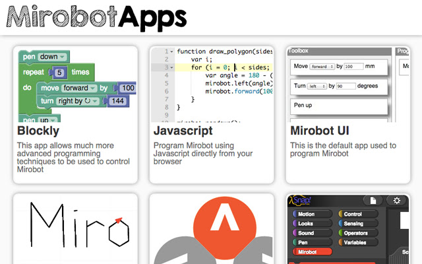Click the 100 value block in Blockly

[x=127, y=88]
